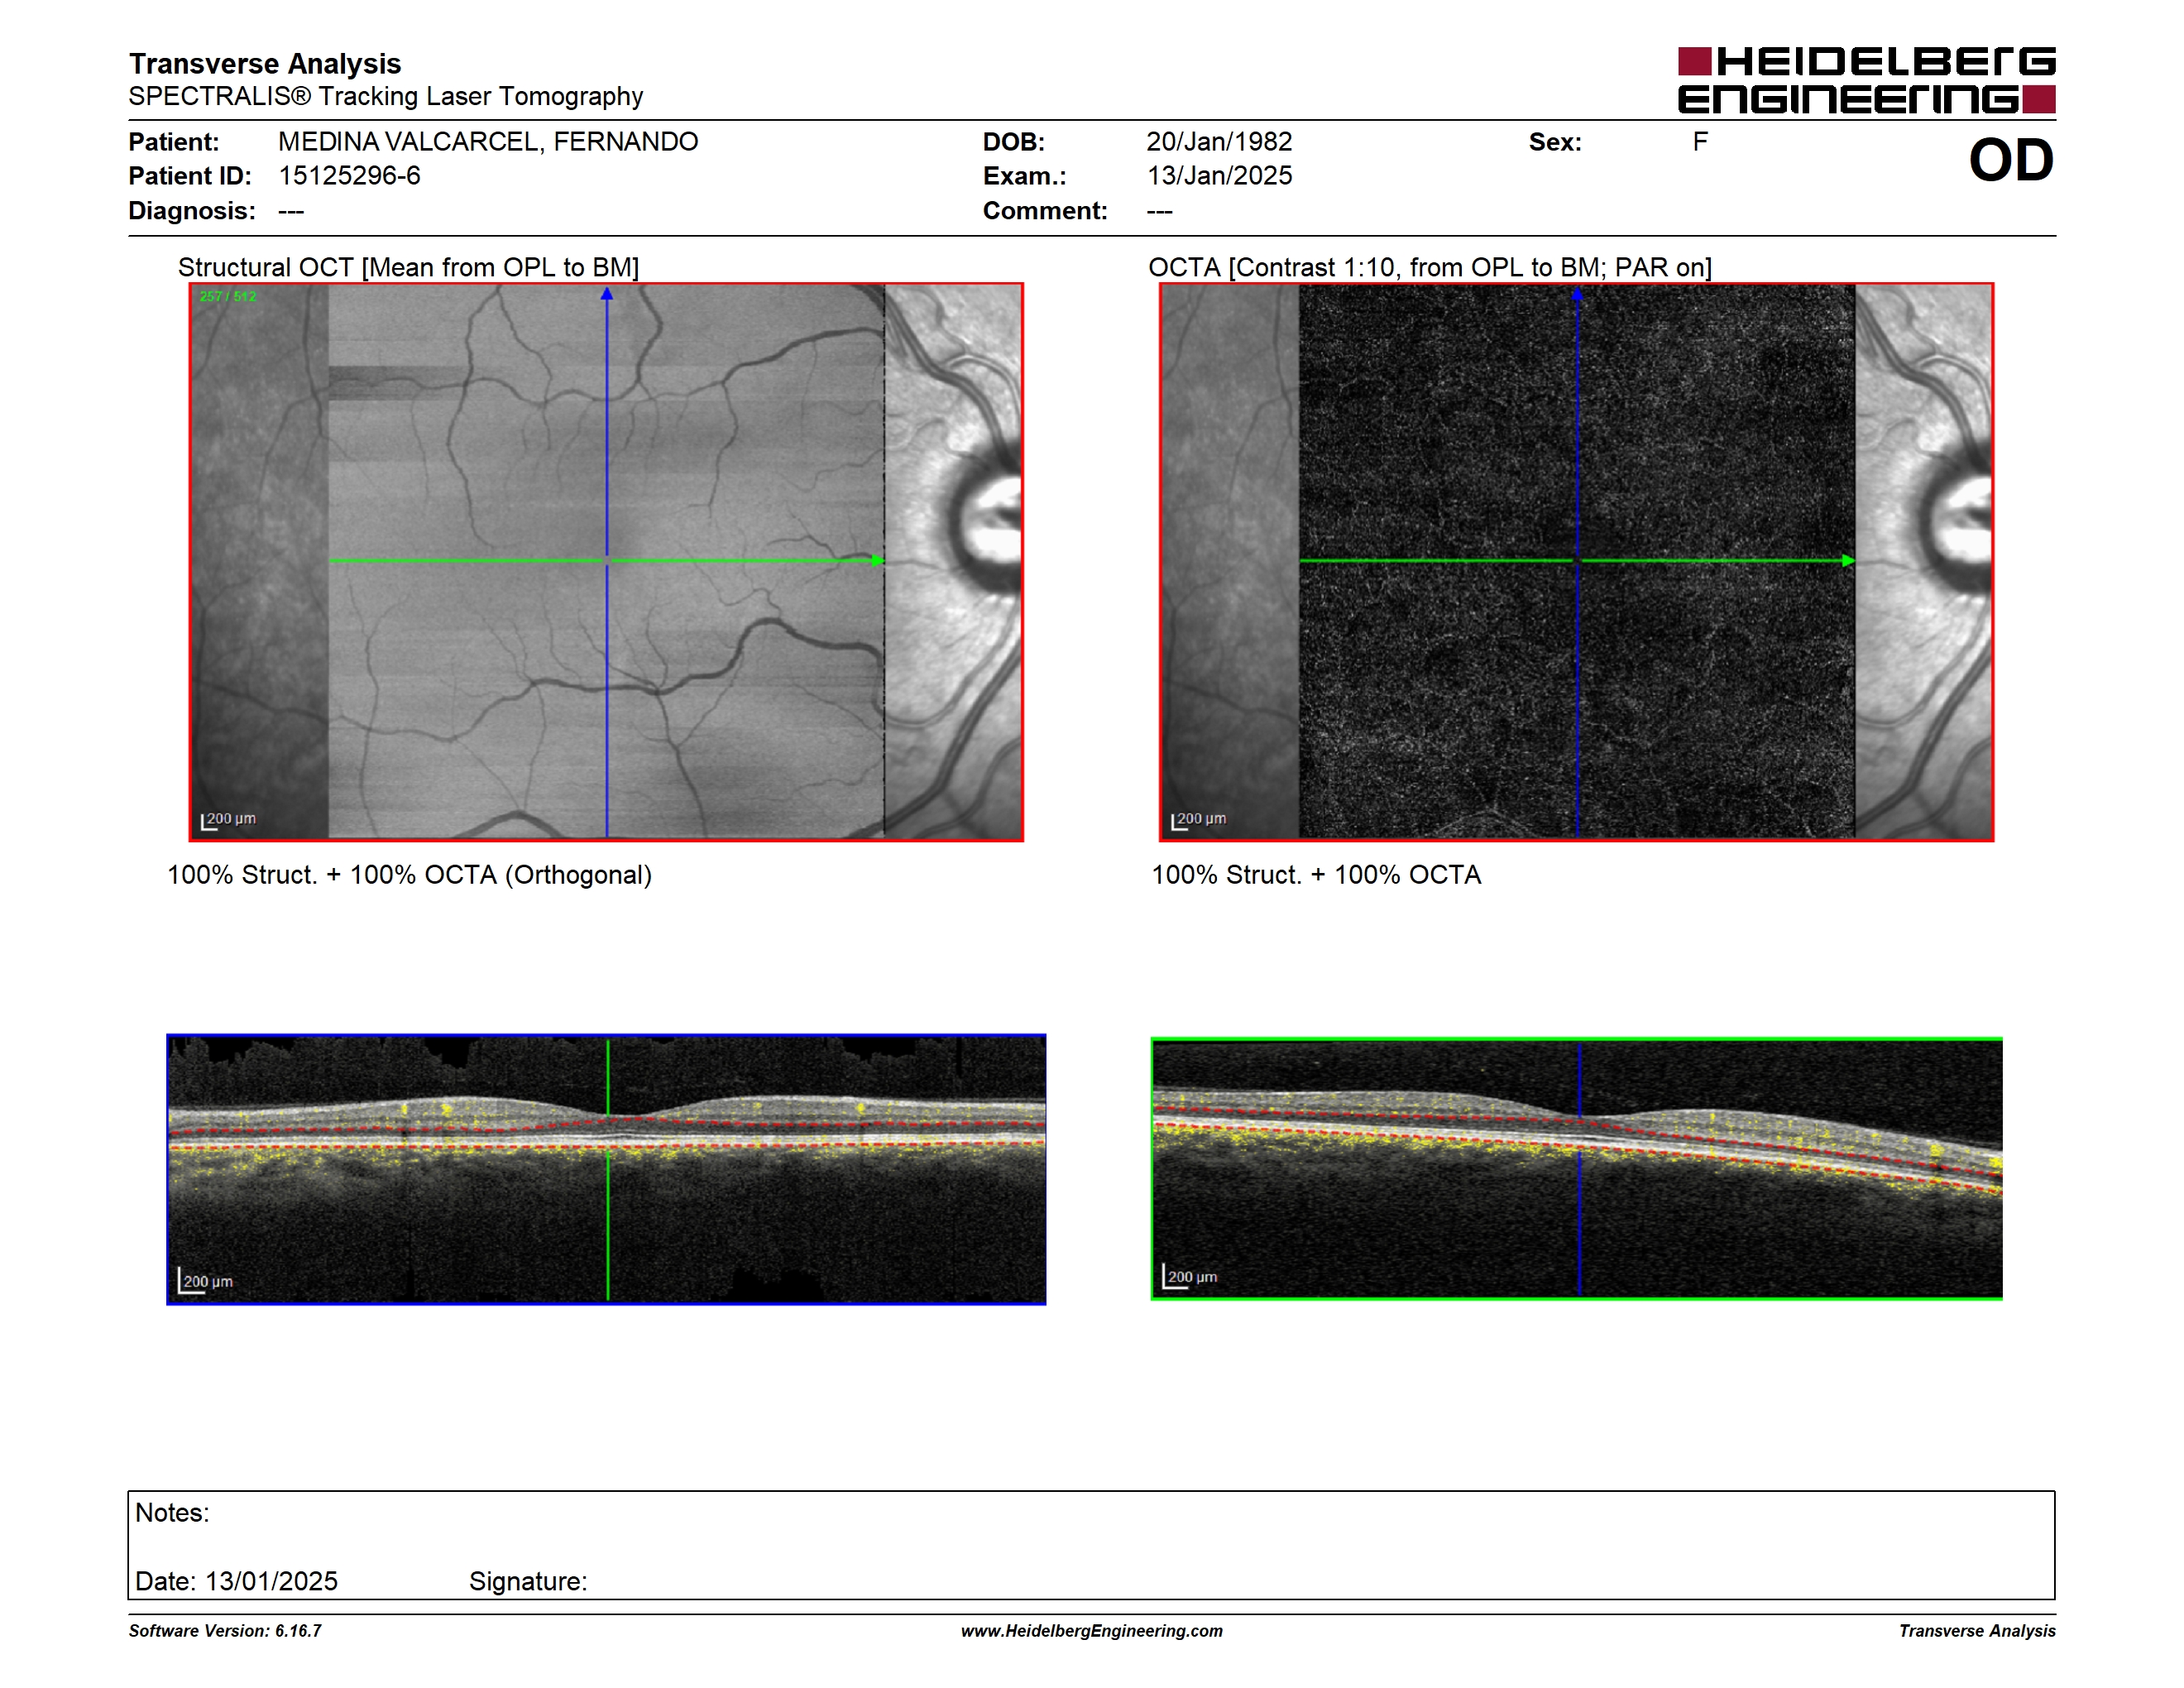
Task: Click the 200 µm scale in blue-framed B-scan
Action: (x=206, y=1281)
